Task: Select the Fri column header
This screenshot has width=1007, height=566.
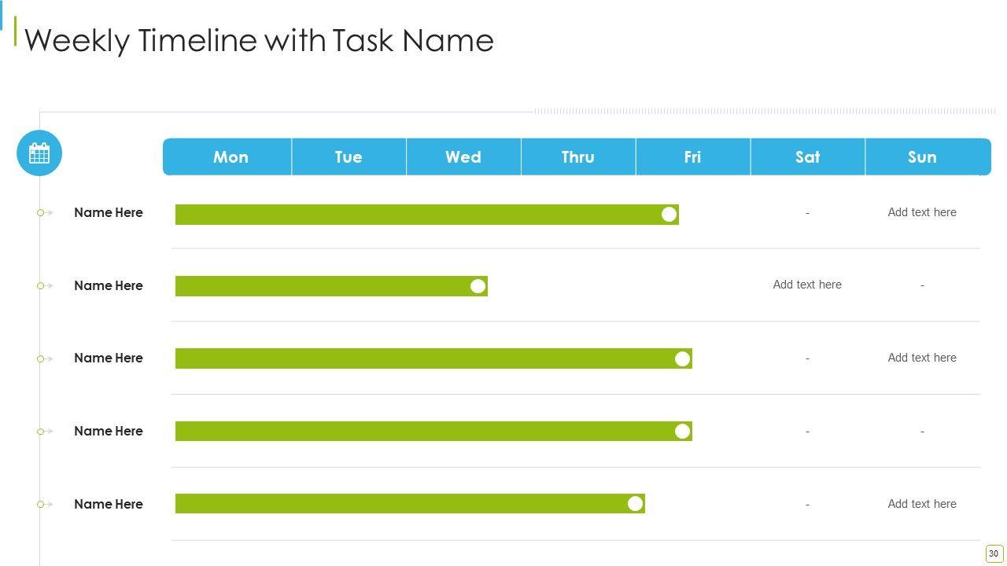Action: [692, 157]
